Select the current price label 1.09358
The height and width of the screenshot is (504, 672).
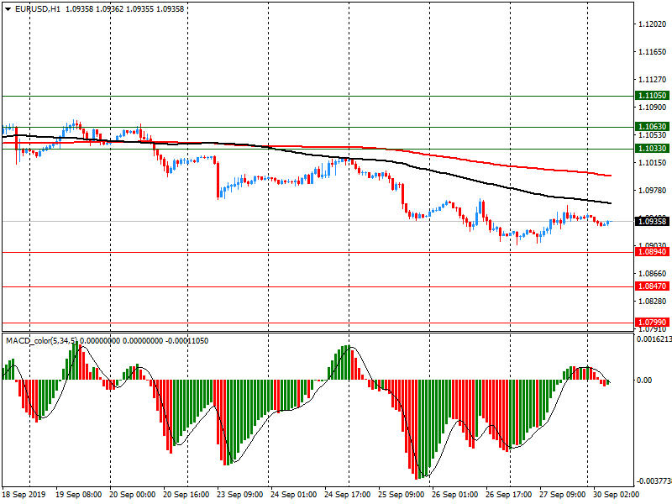(x=652, y=222)
